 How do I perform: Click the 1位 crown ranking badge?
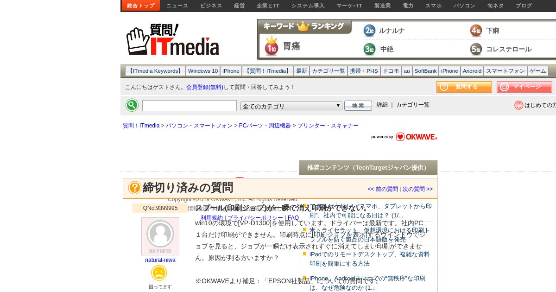click(272, 46)
